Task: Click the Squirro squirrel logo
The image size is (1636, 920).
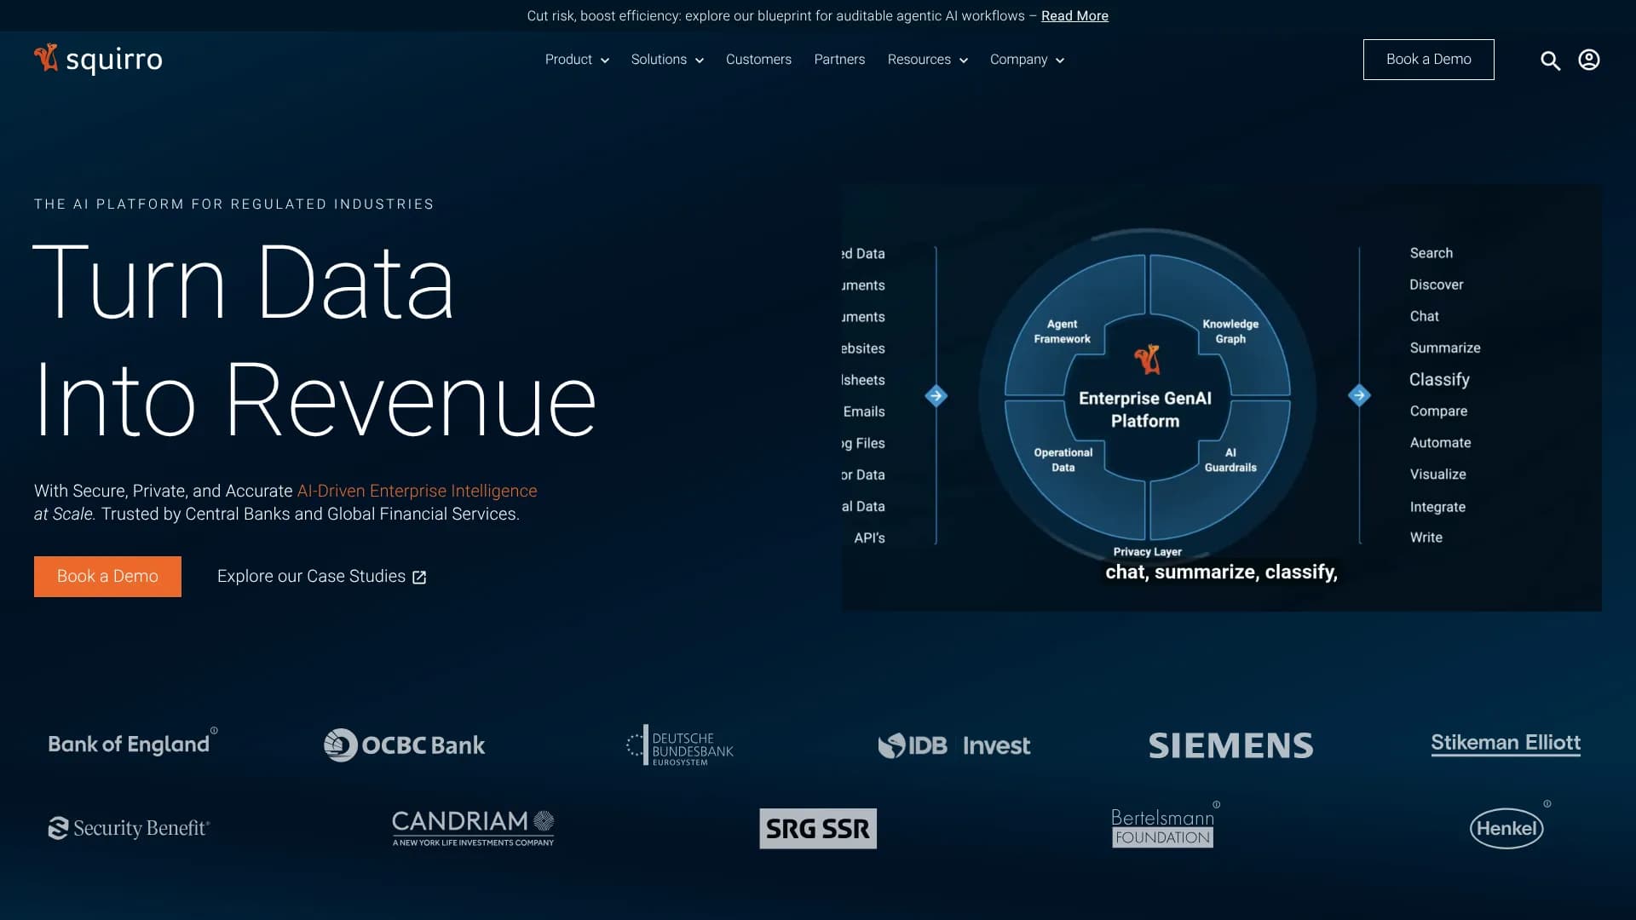Action: tap(46, 58)
